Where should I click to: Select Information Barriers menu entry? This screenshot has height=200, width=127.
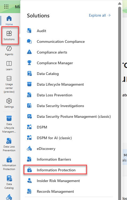pyautogui.click(x=54, y=160)
